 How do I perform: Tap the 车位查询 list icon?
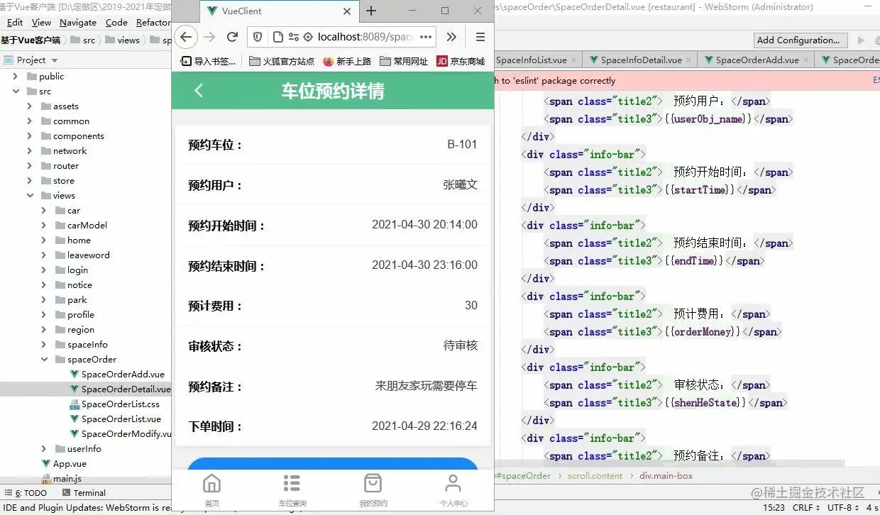(292, 490)
